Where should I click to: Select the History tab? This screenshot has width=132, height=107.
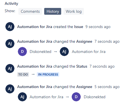(53, 11)
